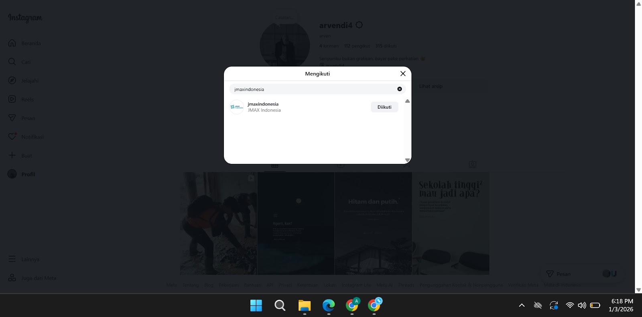
Task: Open the jmaxindonesia profile avatar
Action: tap(237, 107)
